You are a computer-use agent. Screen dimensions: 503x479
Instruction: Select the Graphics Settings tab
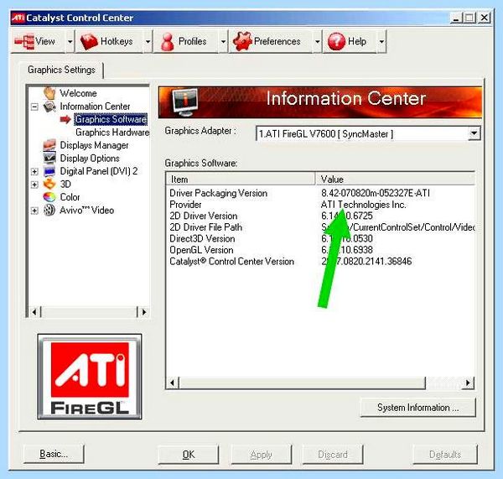(61, 70)
